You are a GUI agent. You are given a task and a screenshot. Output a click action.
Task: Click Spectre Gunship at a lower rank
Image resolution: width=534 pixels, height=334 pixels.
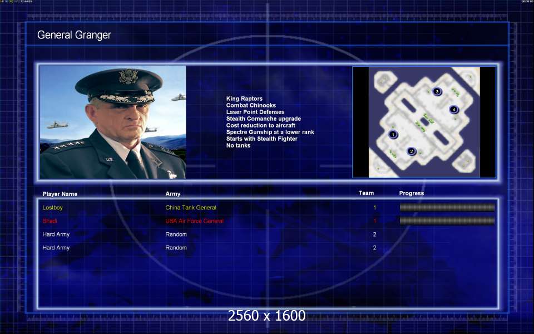(x=270, y=132)
